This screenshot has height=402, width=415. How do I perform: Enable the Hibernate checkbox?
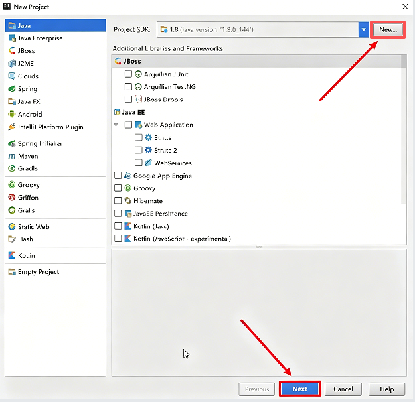tap(118, 201)
